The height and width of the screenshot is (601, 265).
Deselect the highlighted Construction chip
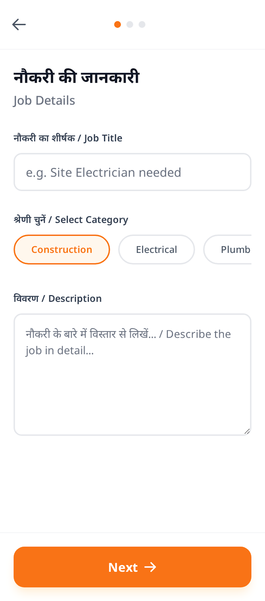coord(62,249)
